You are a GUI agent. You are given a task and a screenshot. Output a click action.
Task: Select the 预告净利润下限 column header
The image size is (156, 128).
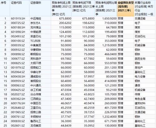(83, 8)
